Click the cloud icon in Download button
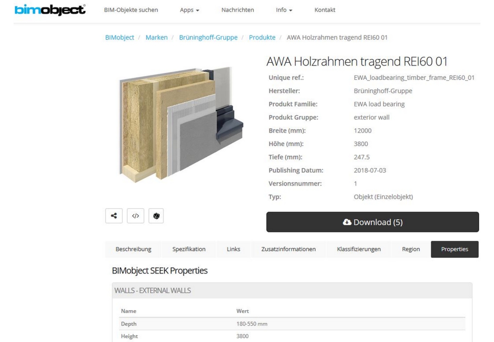 point(347,222)
